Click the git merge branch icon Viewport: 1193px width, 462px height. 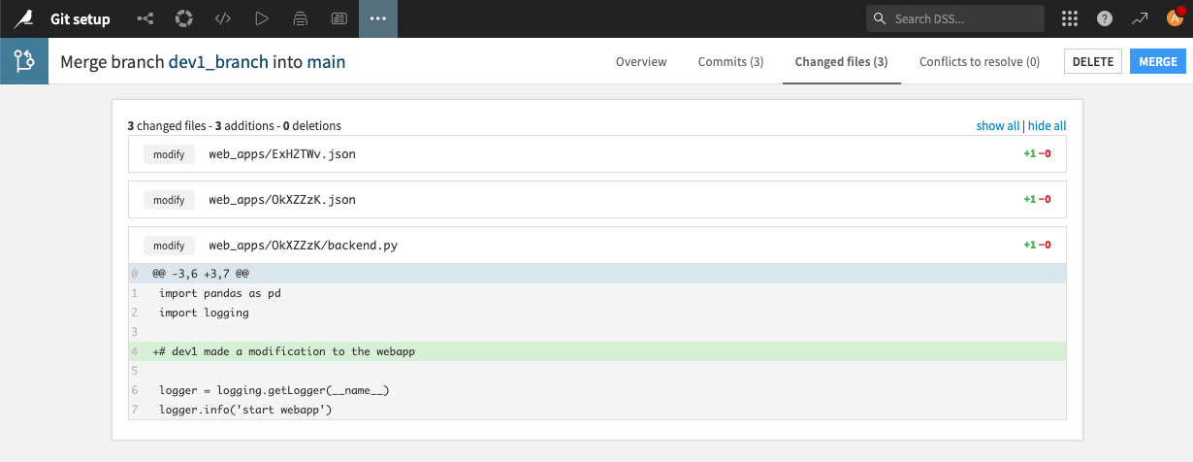click(x=24, y=61)
